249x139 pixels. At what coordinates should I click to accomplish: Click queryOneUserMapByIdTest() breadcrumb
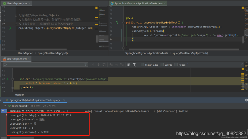[x=190, y=53]
